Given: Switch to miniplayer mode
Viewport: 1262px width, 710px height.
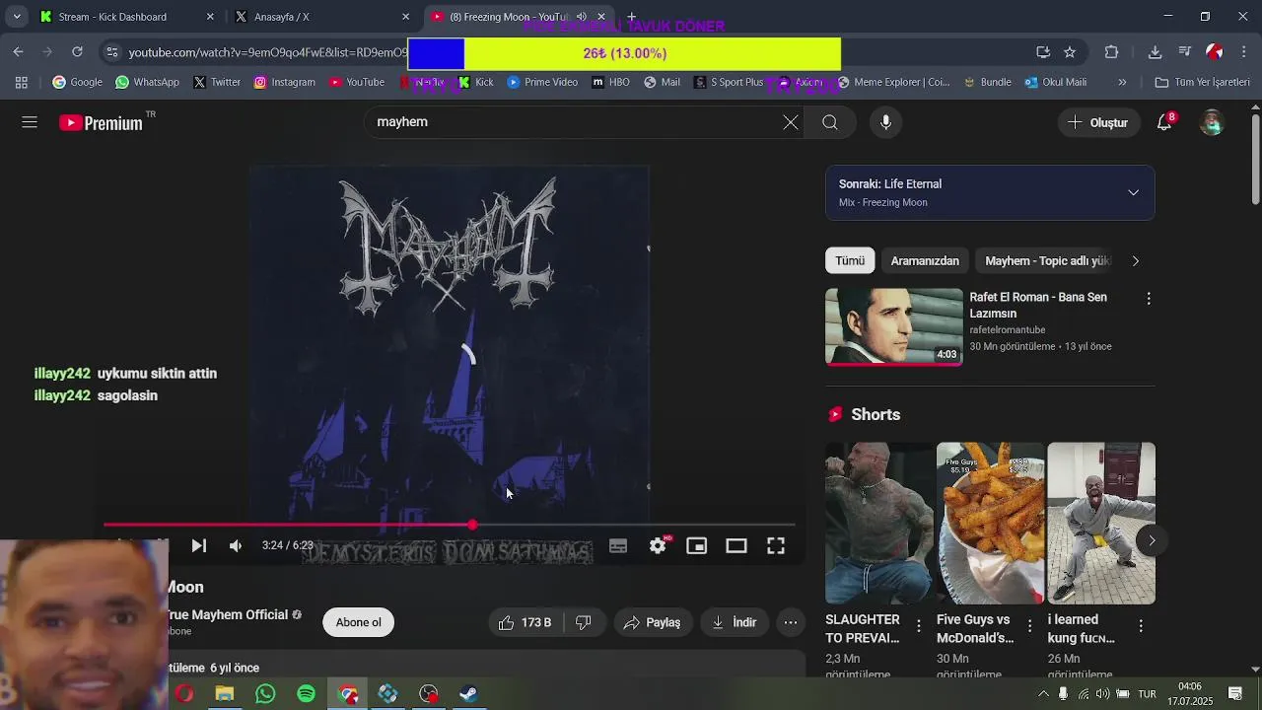Looking at the screenshot, I should click(697, 545).
